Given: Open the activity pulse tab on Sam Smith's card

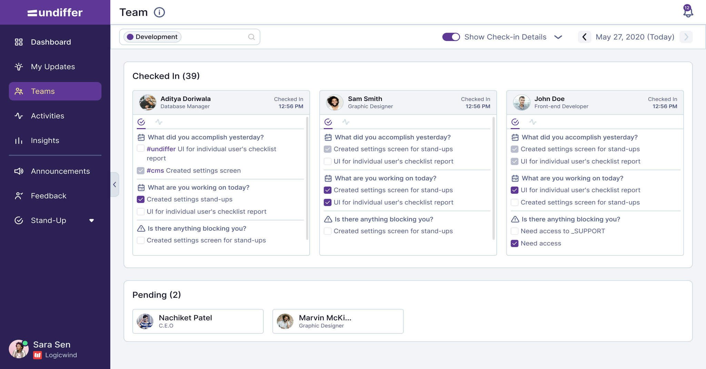Looking at the screenshot, I should 346,122.
